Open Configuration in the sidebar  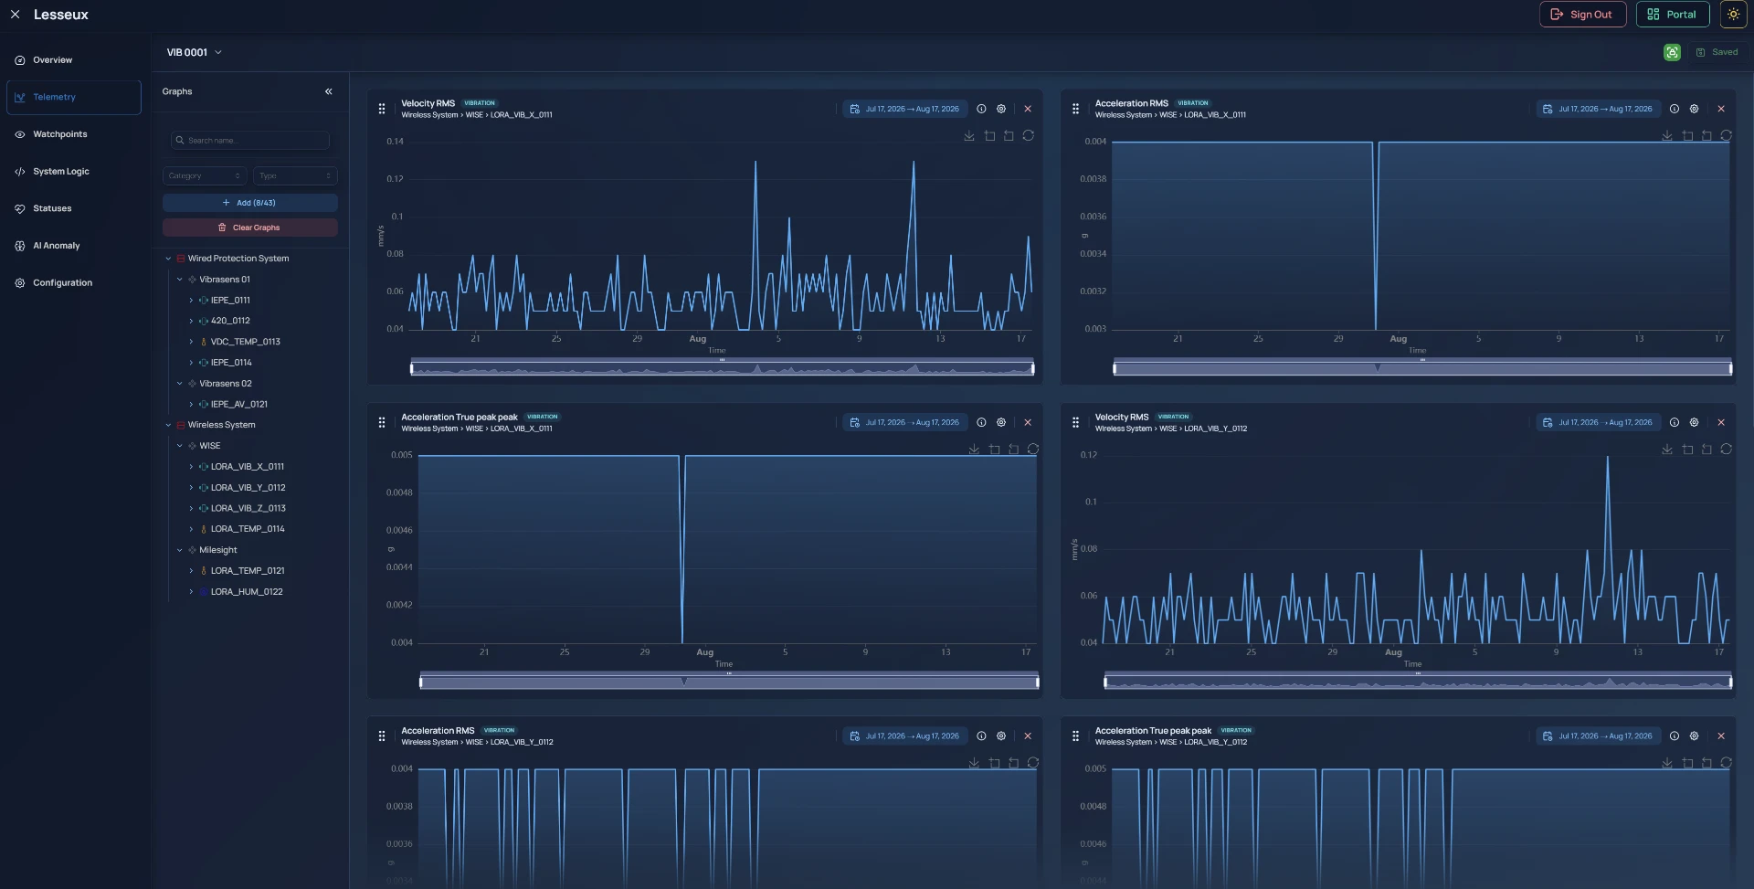74,283
